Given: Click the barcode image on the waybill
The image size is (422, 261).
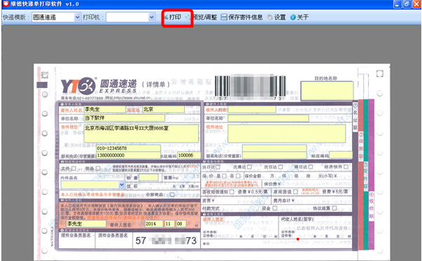Looking at the screenshot, I should tap(250, 87).
